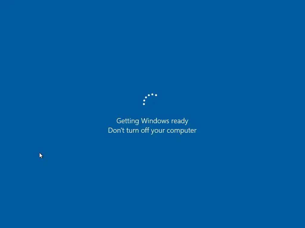Click the lowest dot of the spinner
Screen dimensions: 305x228
click(144, 104)
